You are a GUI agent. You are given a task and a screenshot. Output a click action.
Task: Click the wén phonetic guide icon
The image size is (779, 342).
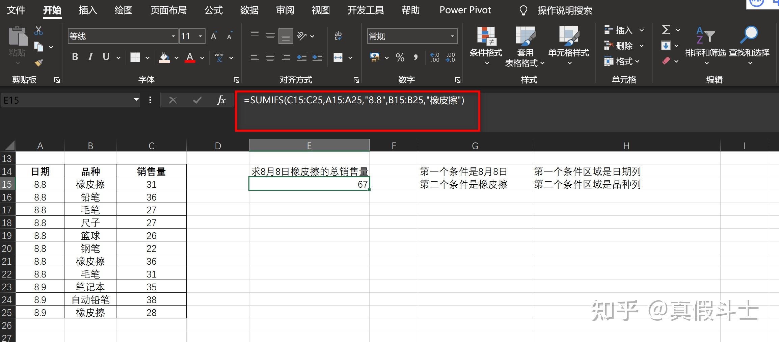[x=219, y=57]
